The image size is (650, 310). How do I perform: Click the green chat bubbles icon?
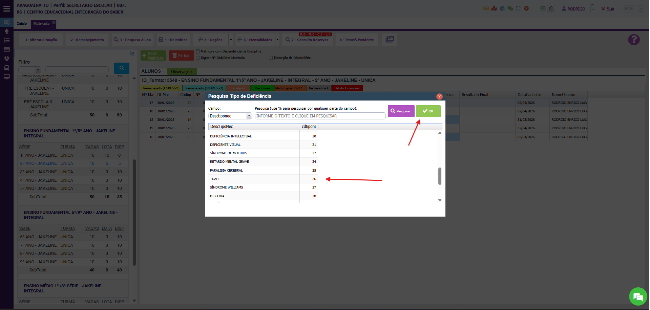pos(510,8)
